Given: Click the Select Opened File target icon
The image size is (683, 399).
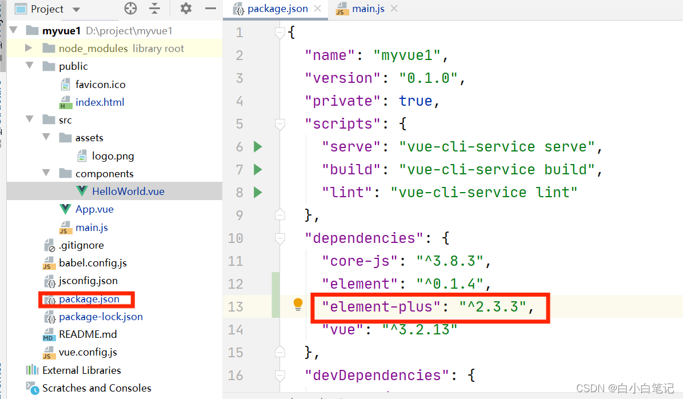Looking at the screenshot, I should click(130, 9).
